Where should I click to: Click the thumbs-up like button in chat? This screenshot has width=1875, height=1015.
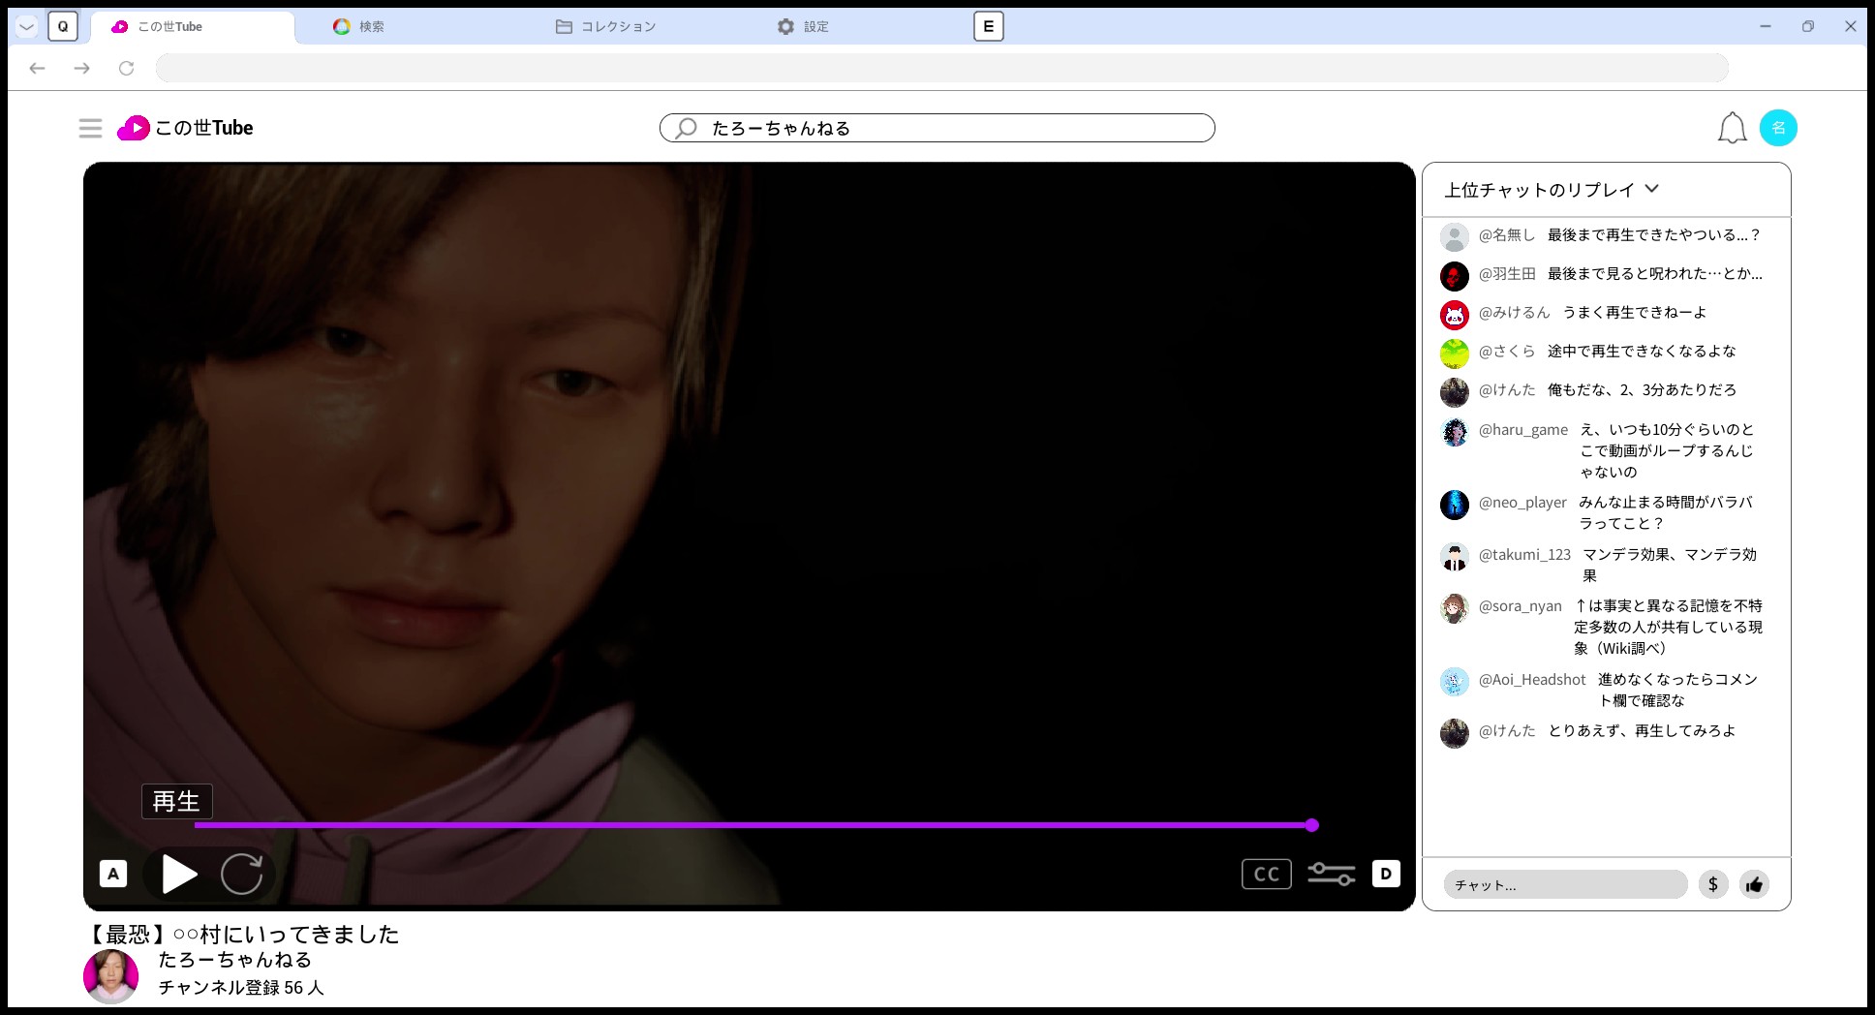[x=1754, y=884]
